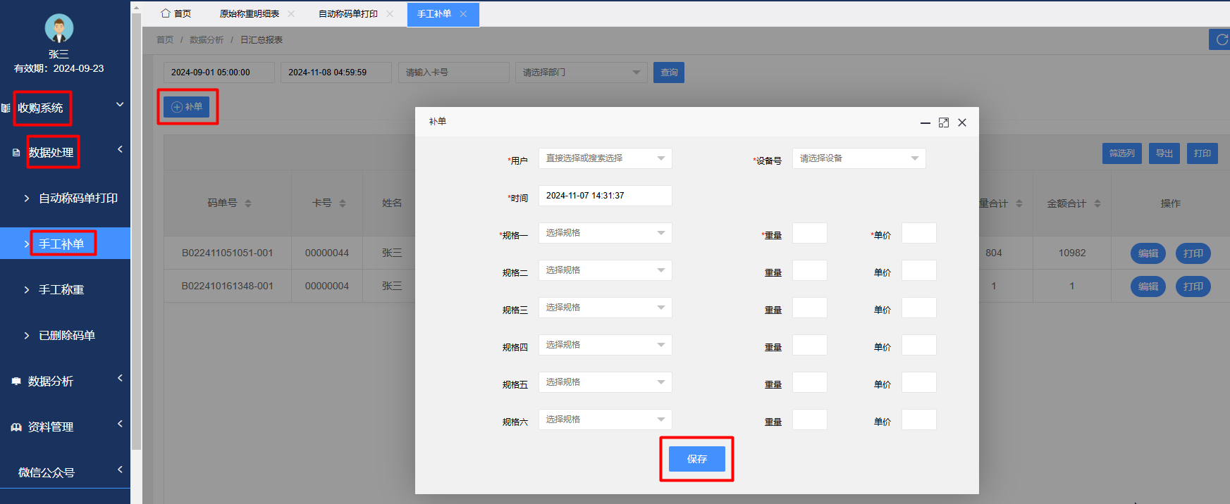Sort by 码单号 column arrows
The height and width of the screenshot is (504, 1230).
point(248,203)
